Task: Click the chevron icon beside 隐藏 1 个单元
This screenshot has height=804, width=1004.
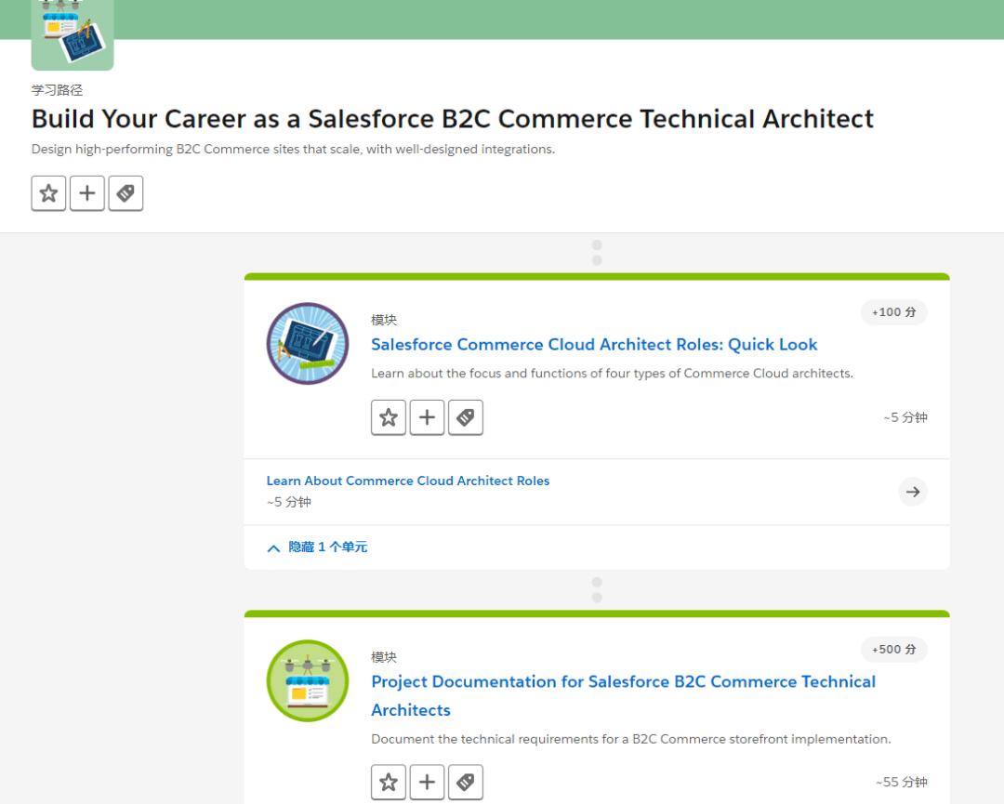Action: click(273, 547)
